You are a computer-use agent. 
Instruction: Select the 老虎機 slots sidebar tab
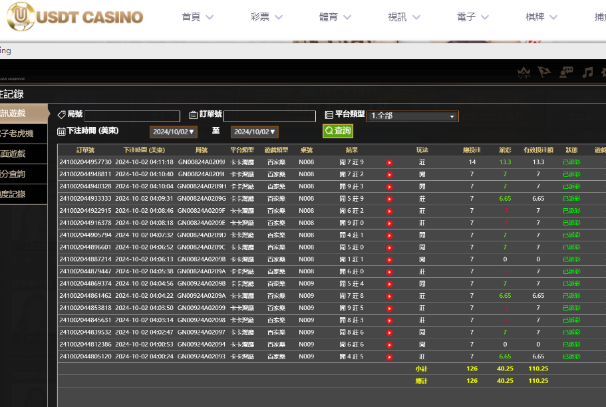(x=23, y=133)
